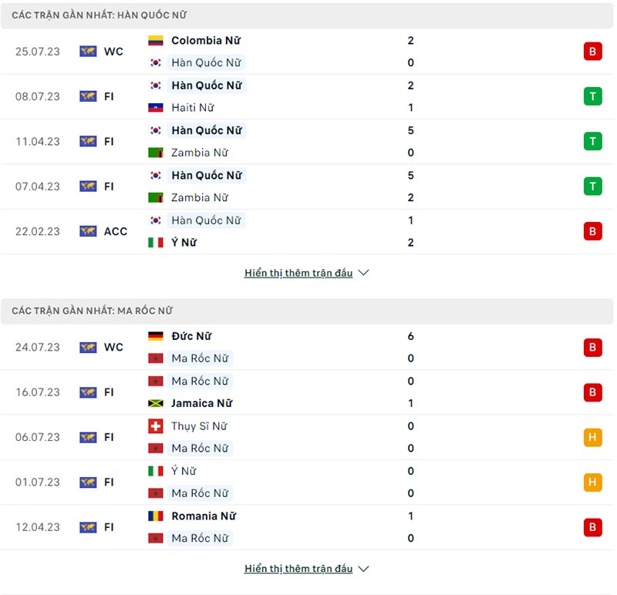617x595 pixels.
Task: Expand more Ma Rốc Nữ matches chevron
Action: tap(364, 569)
